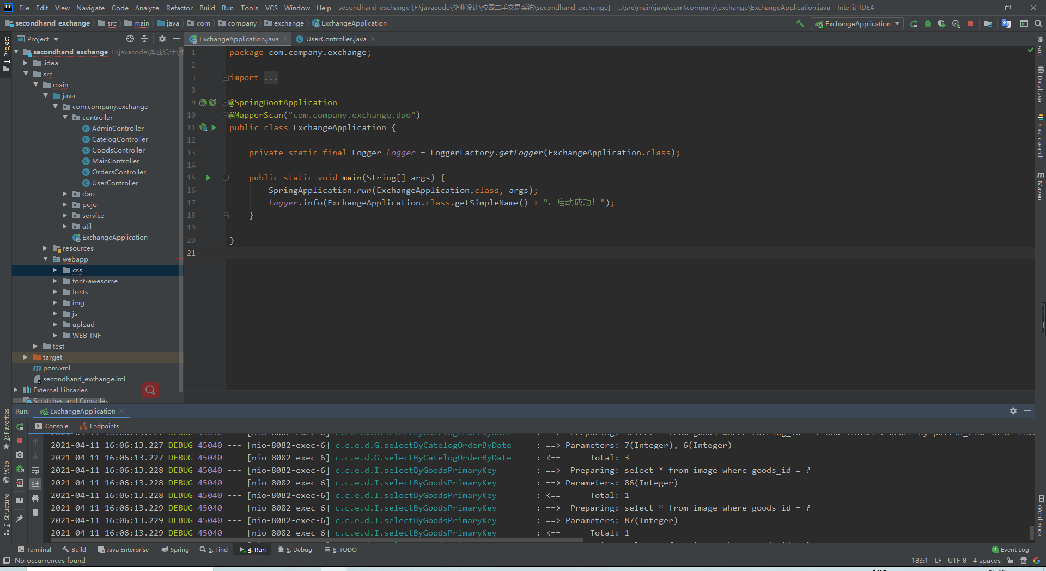This screenshot has height=571, width=1046.
Task: Open Run Anything icon in top toolbar
Action: point(1024,23)
